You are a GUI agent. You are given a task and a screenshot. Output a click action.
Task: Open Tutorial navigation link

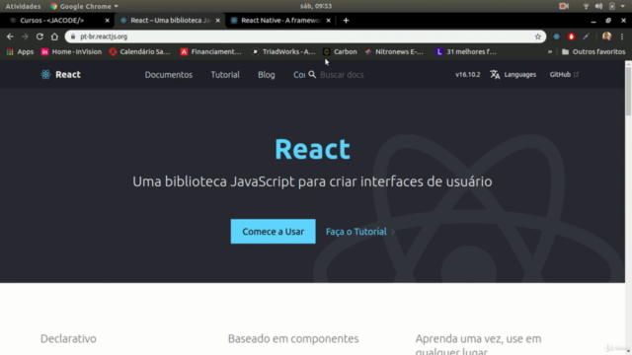click(225, 75)
